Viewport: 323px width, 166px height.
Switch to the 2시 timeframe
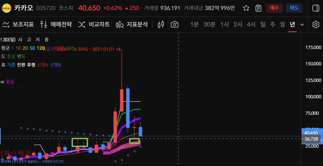238,25
